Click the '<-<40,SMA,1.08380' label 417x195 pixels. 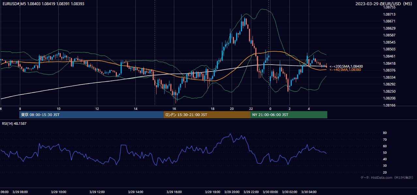pyautogui.click(x=345, y=70)
